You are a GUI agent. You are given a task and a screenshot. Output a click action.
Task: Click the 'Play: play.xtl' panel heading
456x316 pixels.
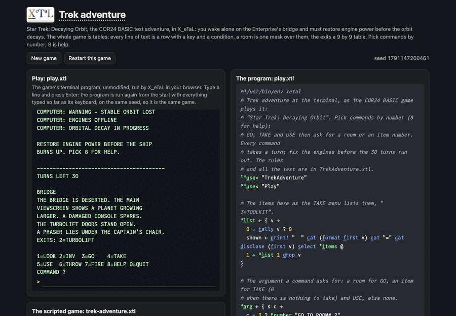tap(49, 78)
